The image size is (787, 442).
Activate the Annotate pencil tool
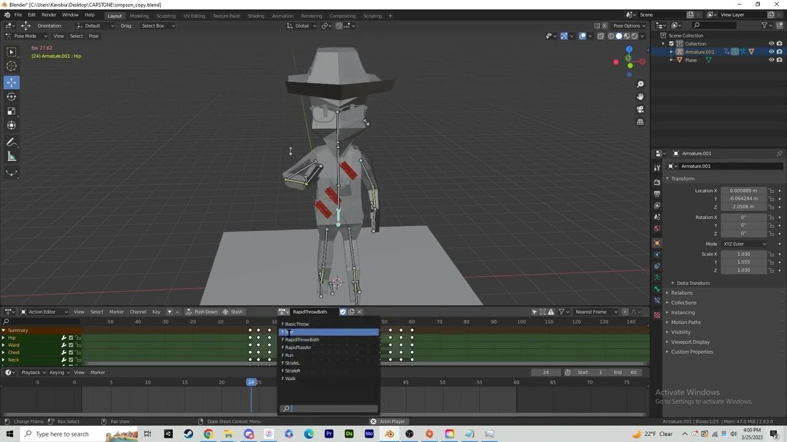point(11,142)
